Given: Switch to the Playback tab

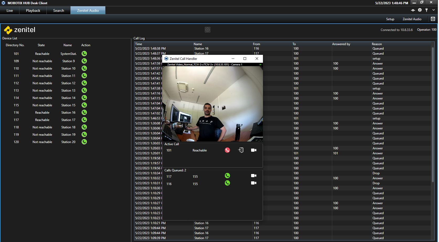Looking at the screenshot, I should 33,10.
